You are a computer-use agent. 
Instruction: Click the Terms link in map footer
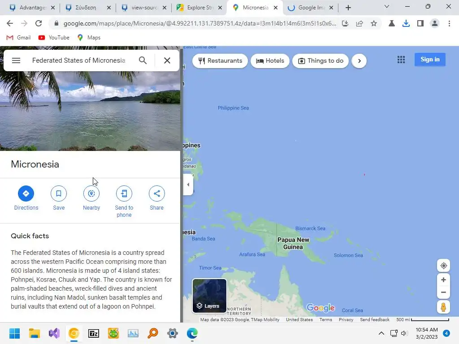[325, 320]
